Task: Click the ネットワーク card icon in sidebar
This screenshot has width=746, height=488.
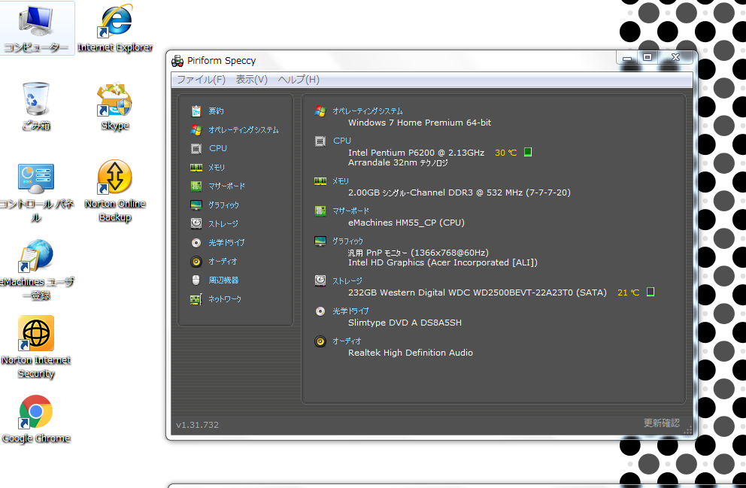Action: [x=196, y=299]
